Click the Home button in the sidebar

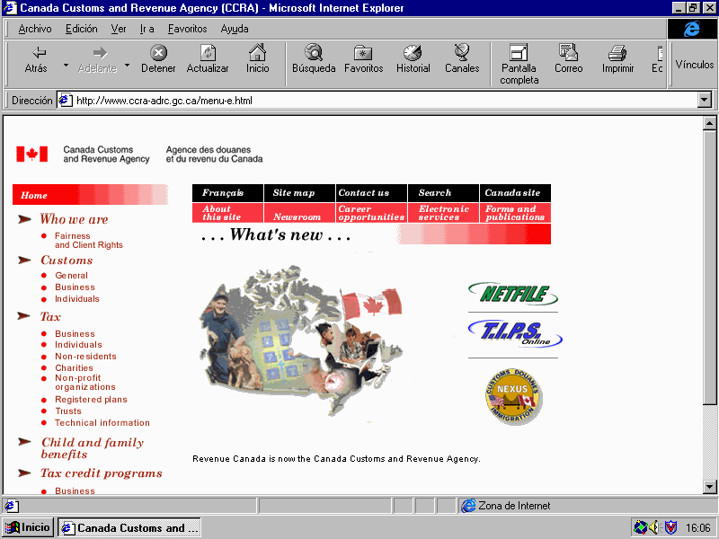click(x=91, y=195)
